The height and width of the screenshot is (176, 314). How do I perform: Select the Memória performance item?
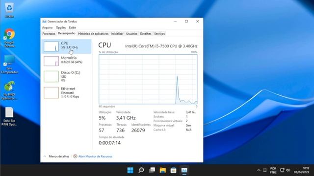click(x=67, y=61)
